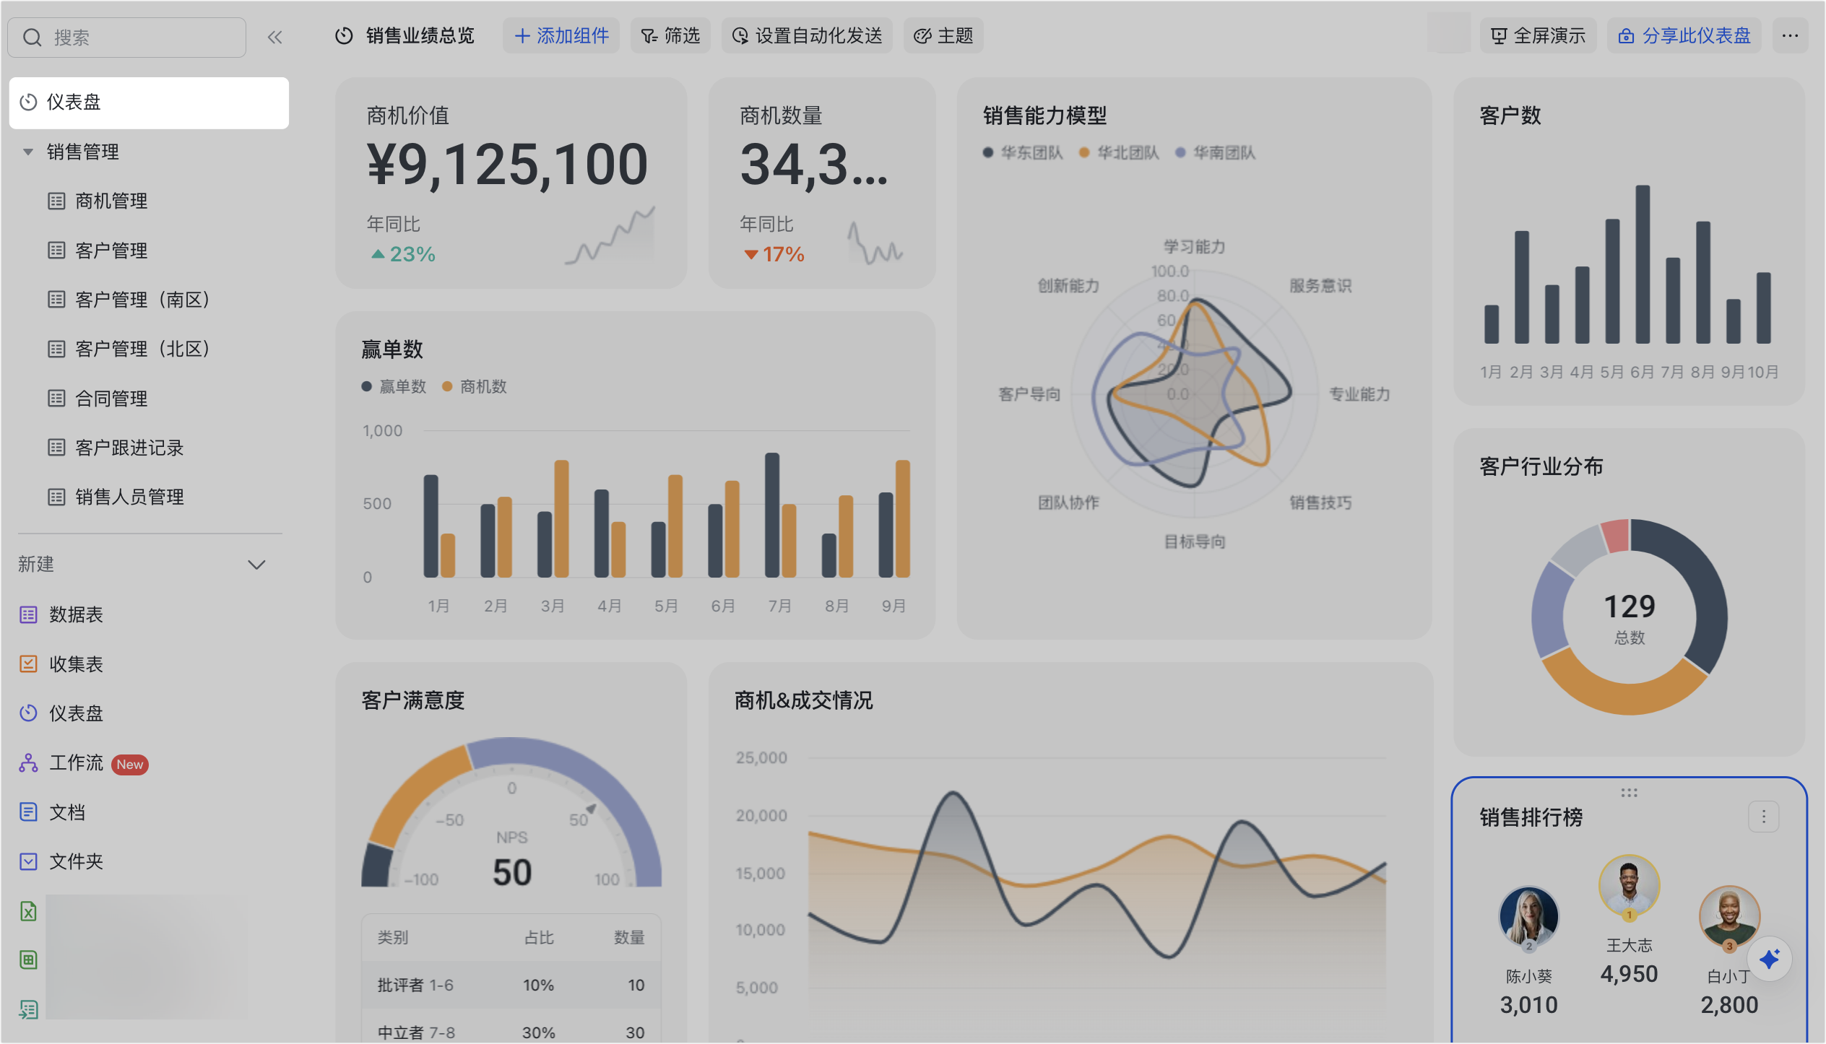Viewport: 1826px width, 1044px height.
Task: Click the 批评者 1-6 table row
Action: coord(511,985)
